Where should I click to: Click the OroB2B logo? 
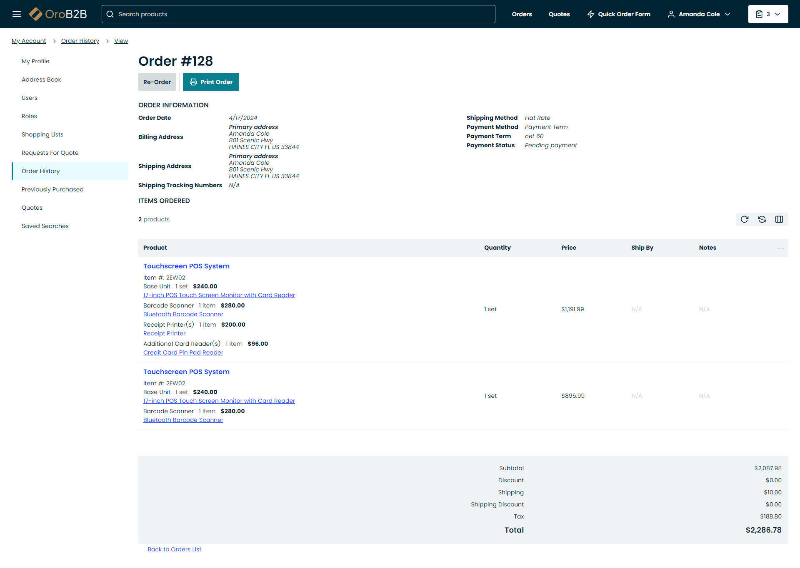click(58, 14)
